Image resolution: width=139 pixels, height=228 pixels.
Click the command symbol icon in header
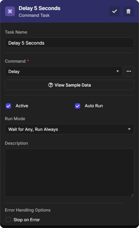pos(10,11)
